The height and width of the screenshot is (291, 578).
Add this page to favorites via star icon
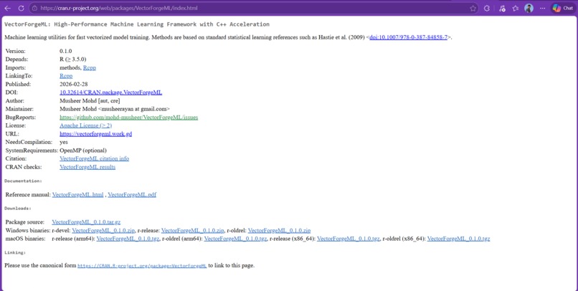click(x=473, y=8)
